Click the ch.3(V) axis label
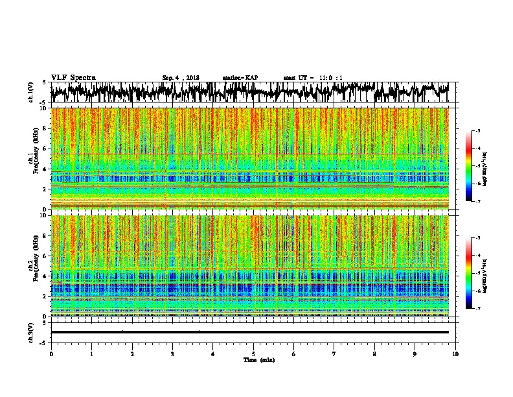Viewport: 513px width, 397px height. pyautogui.click(x=31, y=333)
